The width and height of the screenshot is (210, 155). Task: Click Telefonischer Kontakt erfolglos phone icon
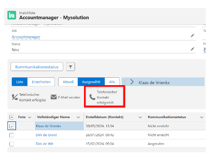click(x=15, y=97)
